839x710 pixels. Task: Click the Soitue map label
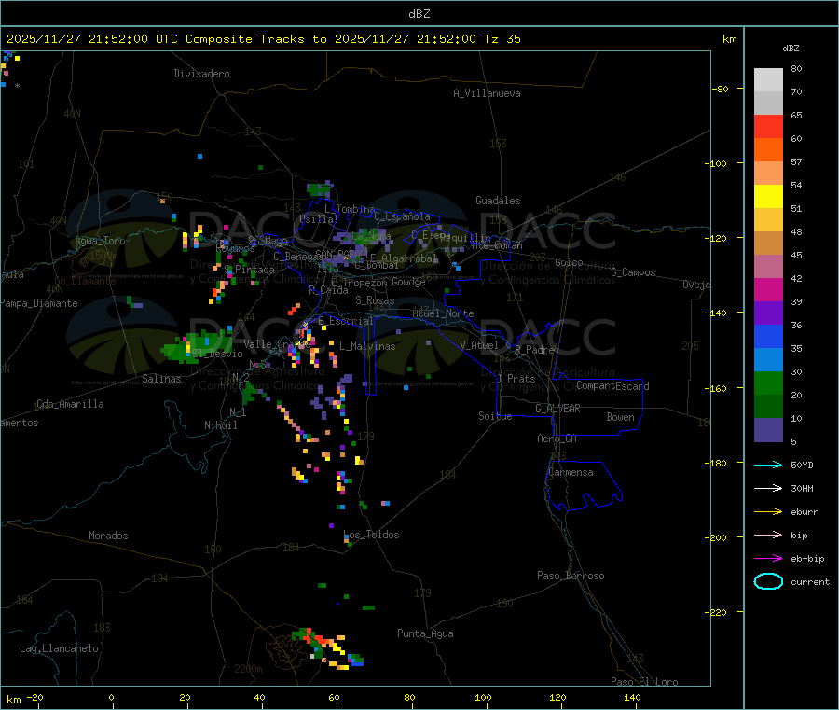pos(495,416)
